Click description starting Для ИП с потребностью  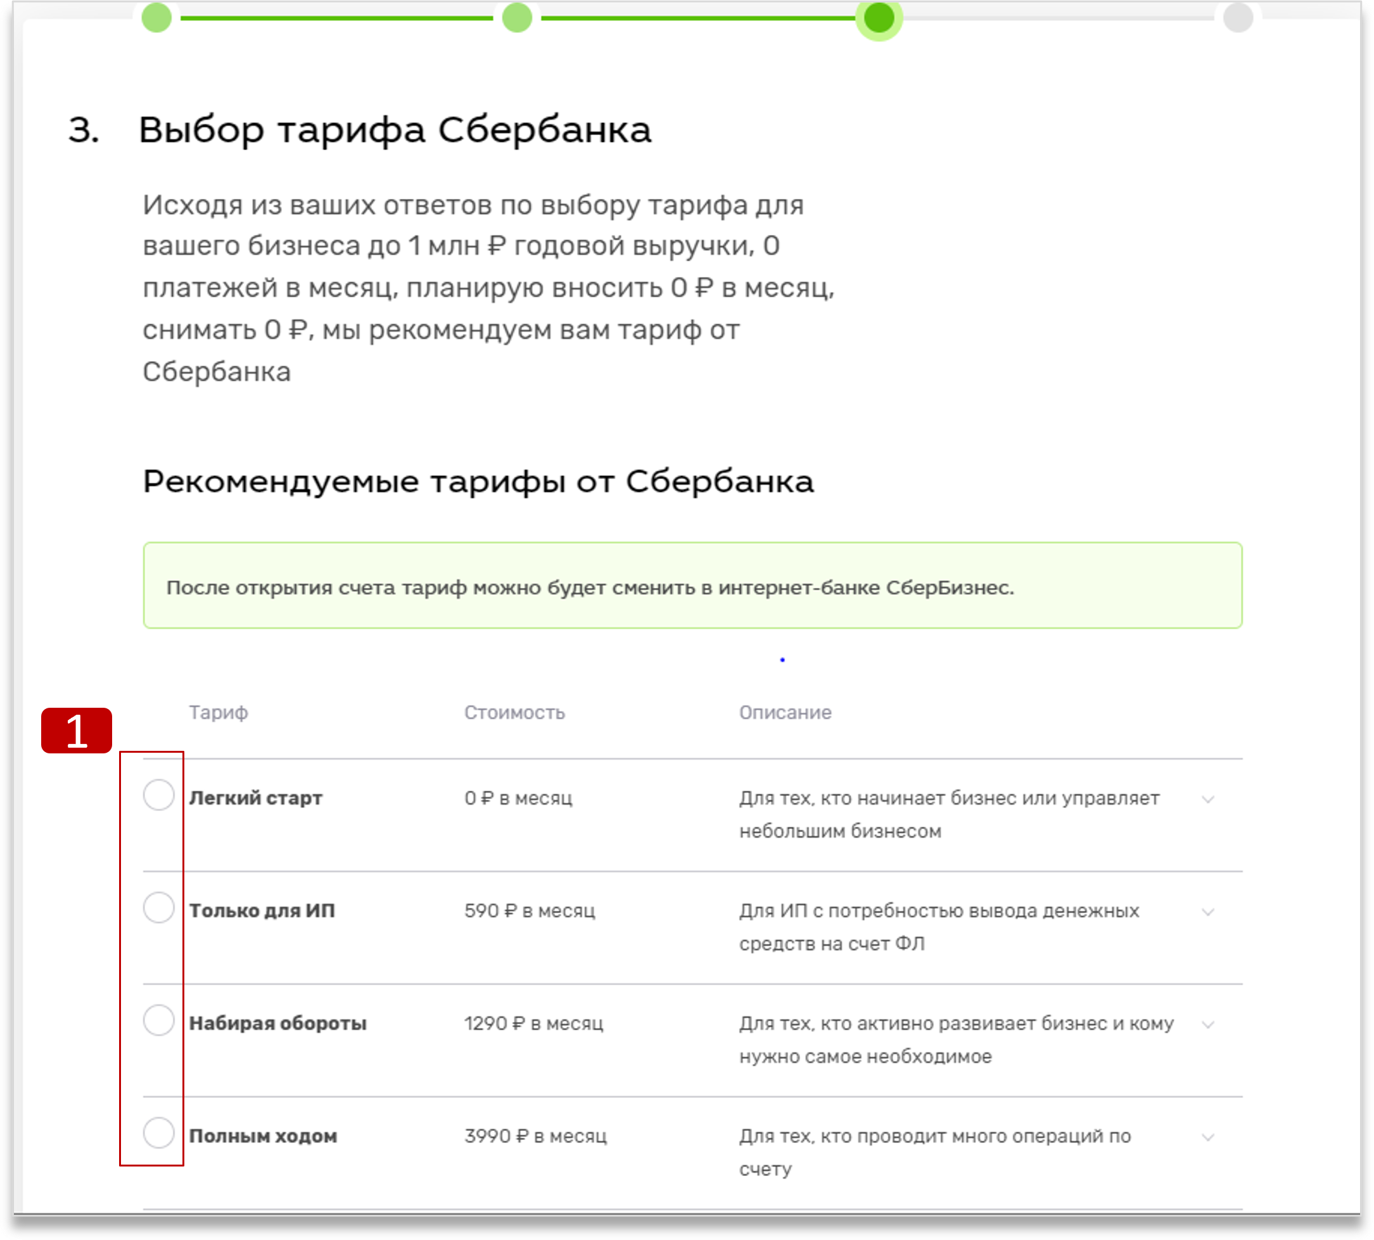click(939, 926)
